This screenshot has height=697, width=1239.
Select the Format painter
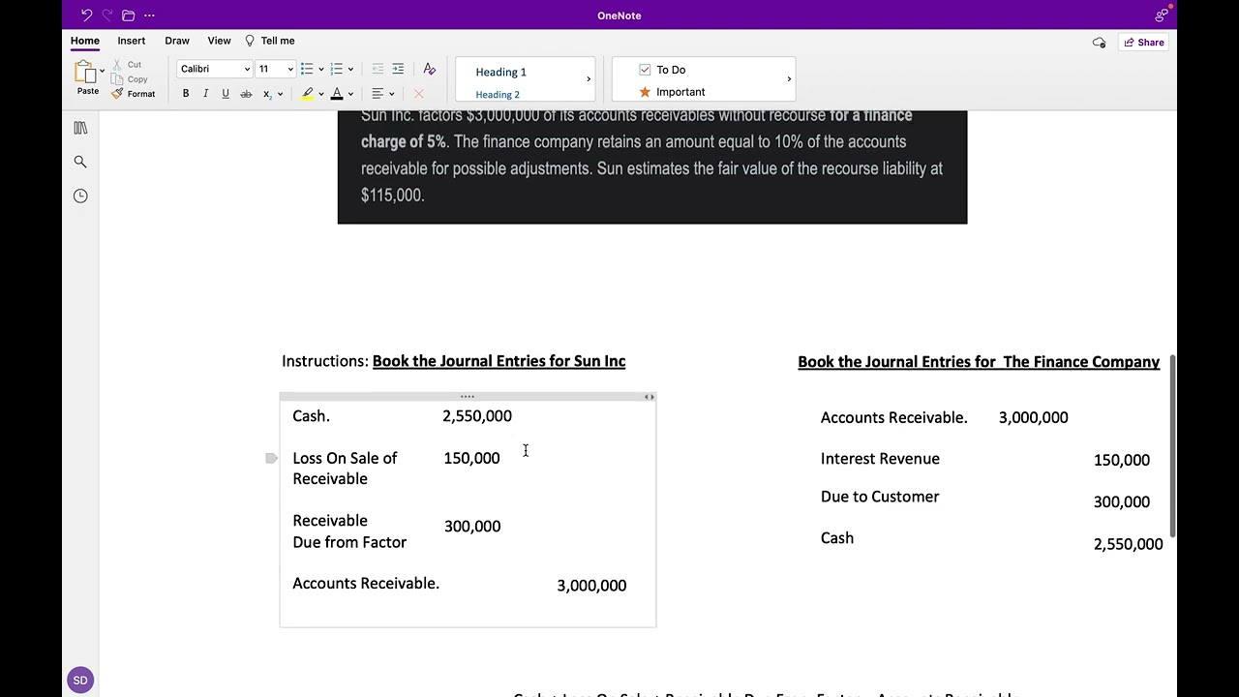point(134,94)
